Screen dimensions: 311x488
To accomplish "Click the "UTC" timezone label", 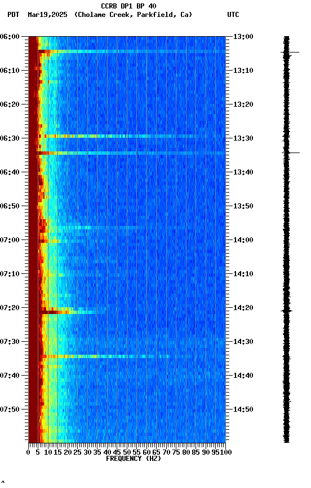I will (x=233, y=15).
